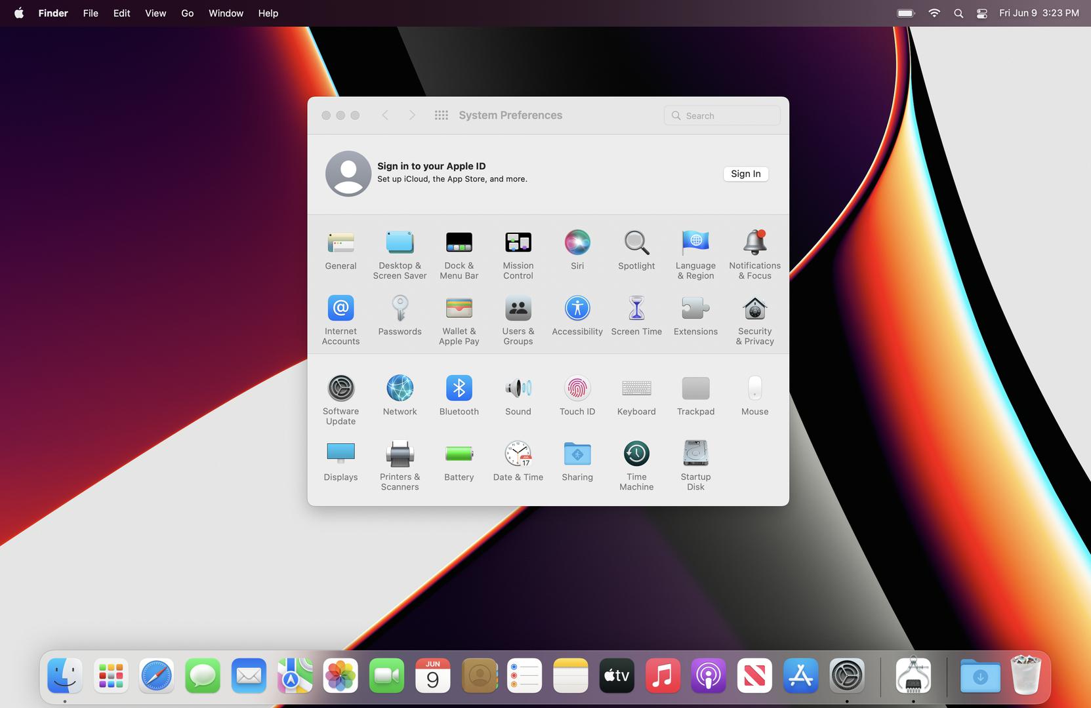Open Accessibility preferences

pyautogui.click(x=577, y=316)
